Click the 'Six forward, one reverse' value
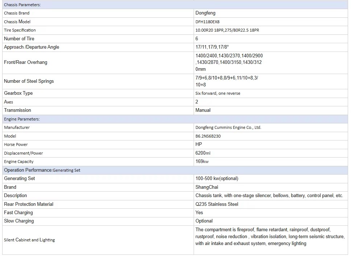351x257 pixels. (x=218, y=93)
